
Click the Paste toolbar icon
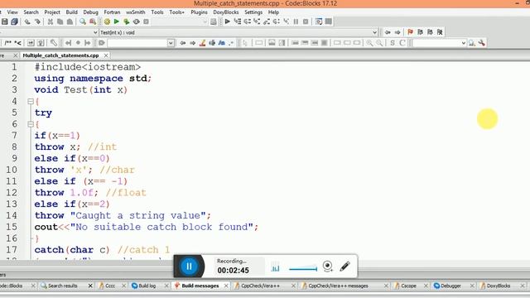[x=70, y=22]
